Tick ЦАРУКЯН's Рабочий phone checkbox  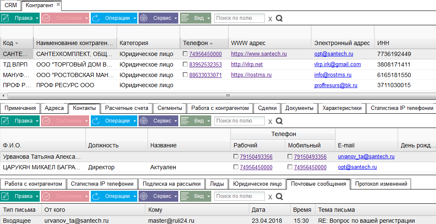click(236, 167)
